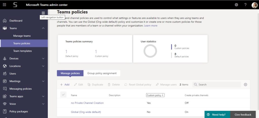259x118 pixels.
Task: Toggle the left navigation hamburger button
Action: pyautogui.click(x=43, y=13)
